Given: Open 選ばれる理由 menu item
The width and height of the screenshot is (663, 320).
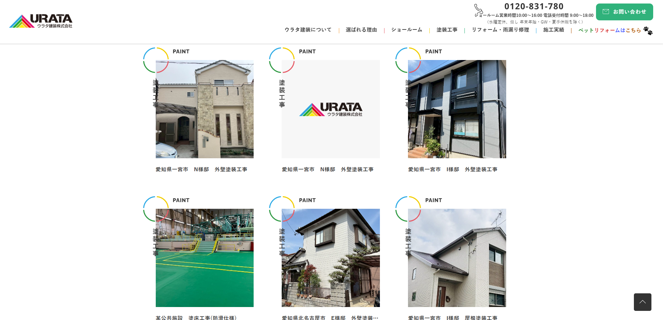Looking at the screenshot, I should click(361, 30).
